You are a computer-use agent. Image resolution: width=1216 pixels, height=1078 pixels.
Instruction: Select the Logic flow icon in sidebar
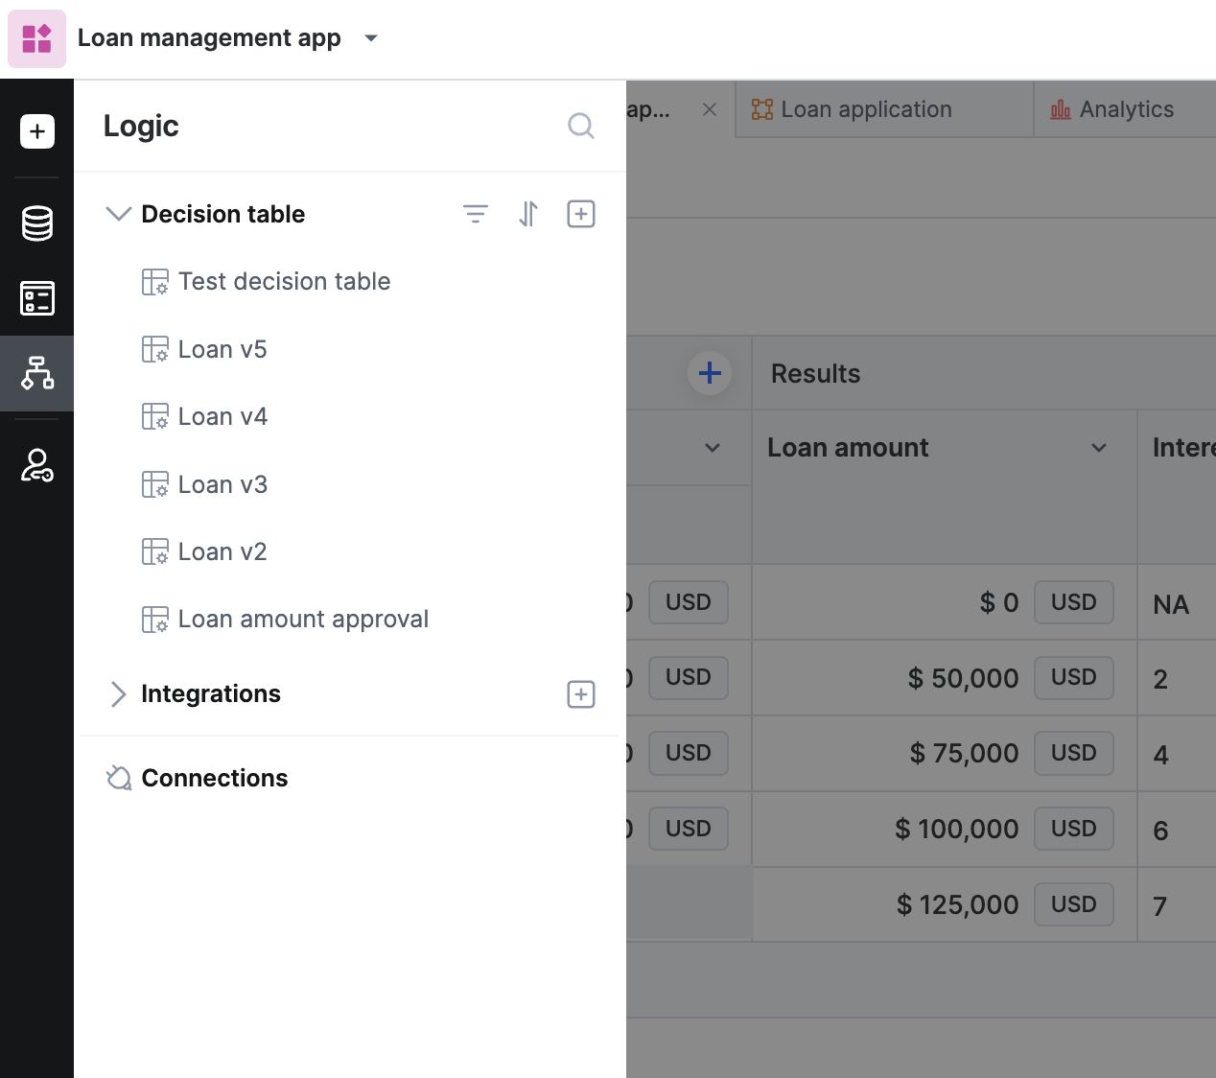pyautogui.click(x=37, y=373)
